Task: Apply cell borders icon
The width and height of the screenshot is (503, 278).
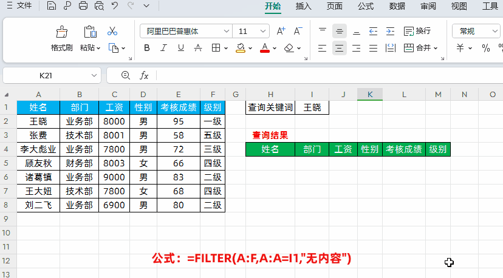Action: click(x=216, y=48)
